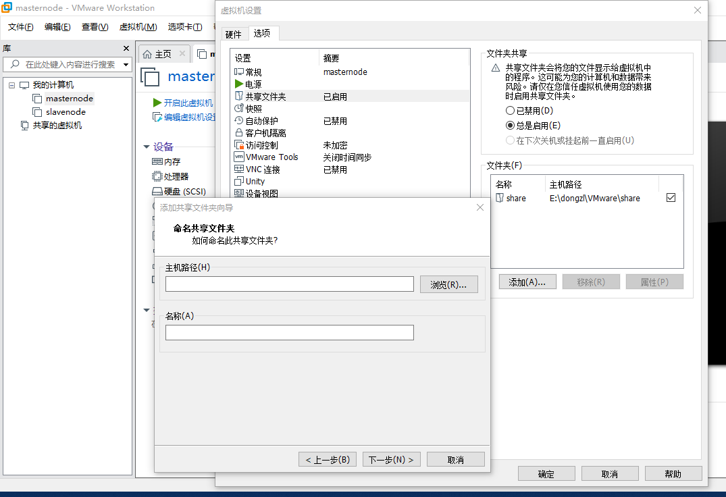
Task: Click the 帮助 button
Action: (673, 474)
